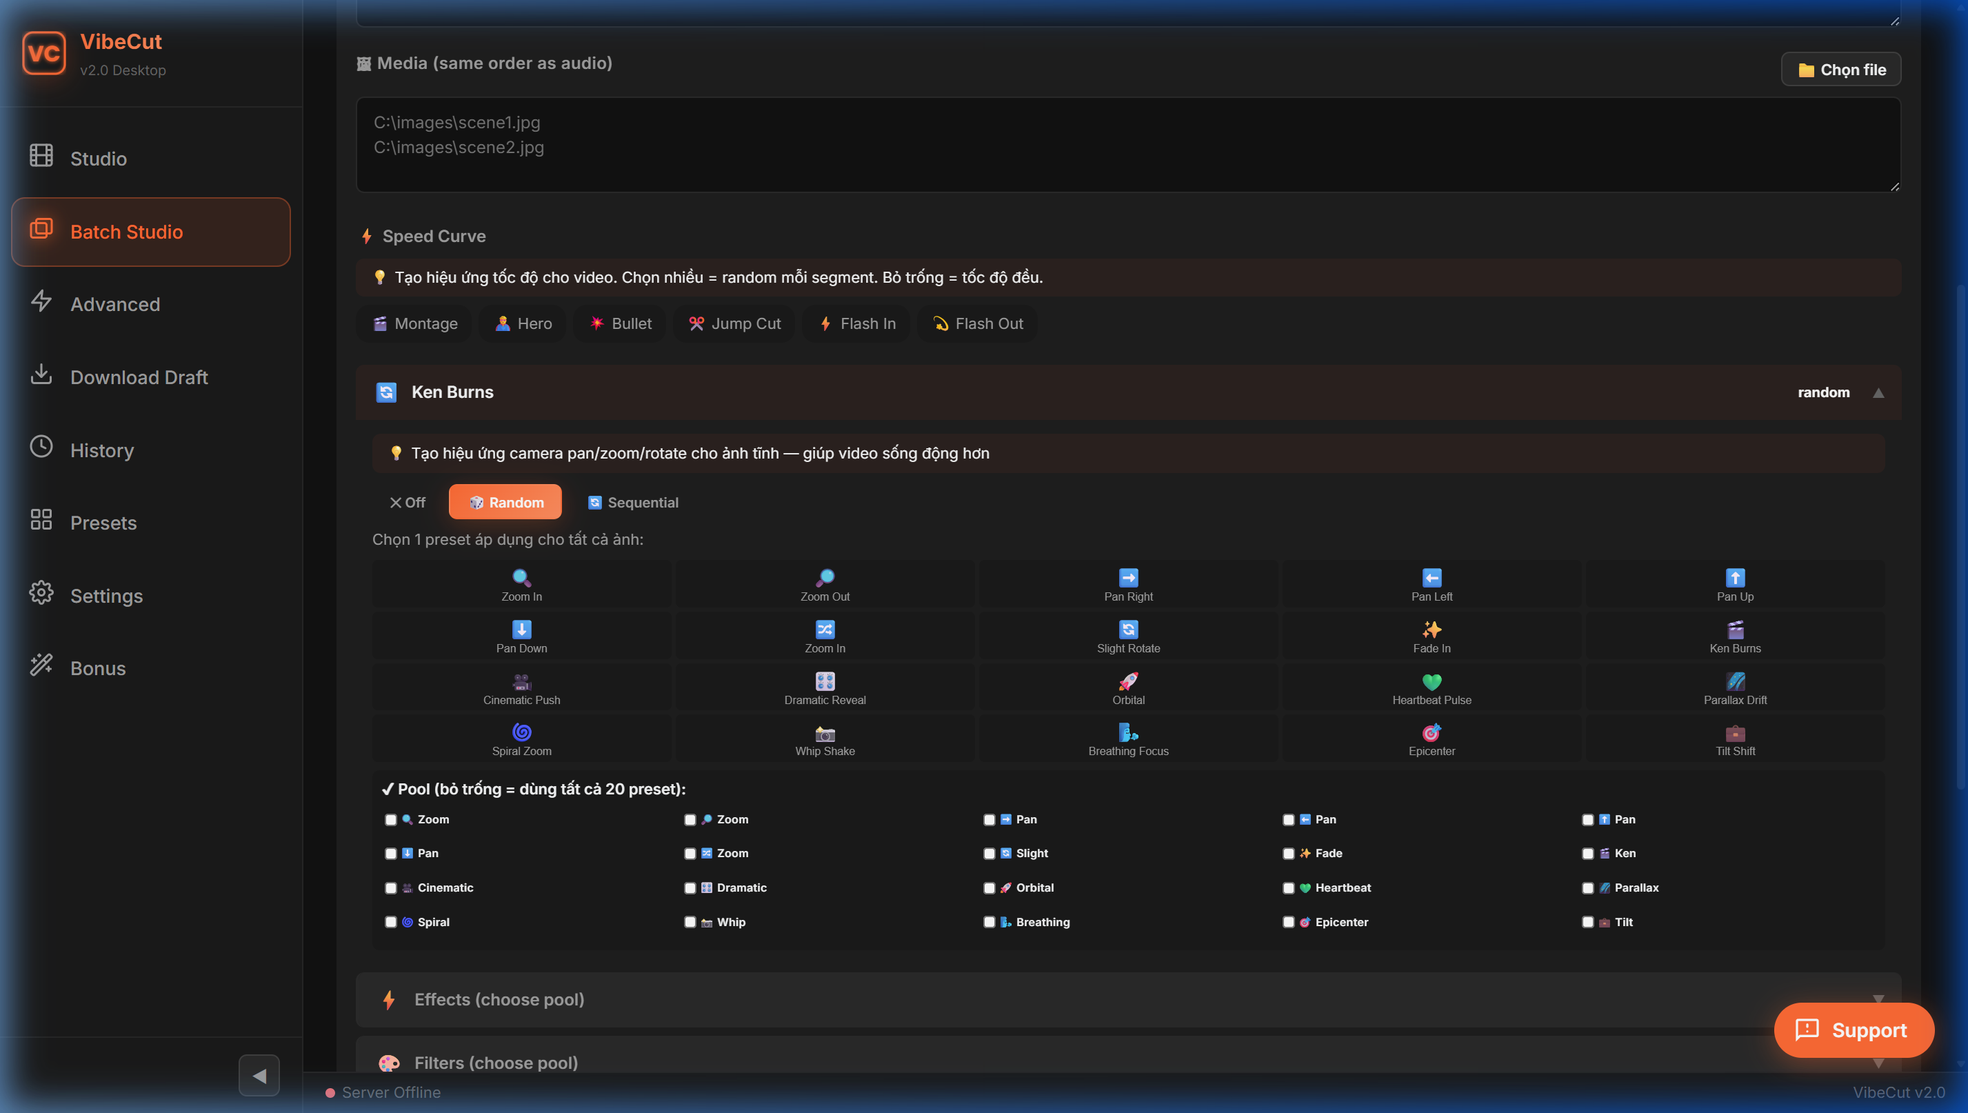Select the Zoom In tile with magnifier icon
This screenshot has height=1113, width=1968.
pyautogui.click(x=521, y=585)
